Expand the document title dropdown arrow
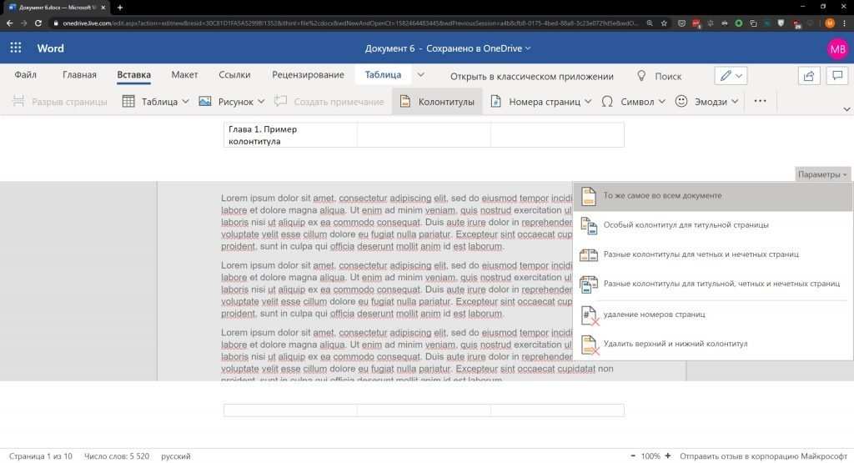The width and height of the screenshot is (854, 463). click(528, 48)
